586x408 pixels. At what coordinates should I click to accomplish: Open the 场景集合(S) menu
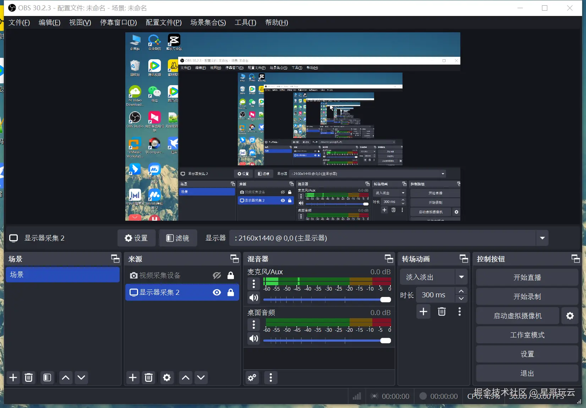click(208, 22)
